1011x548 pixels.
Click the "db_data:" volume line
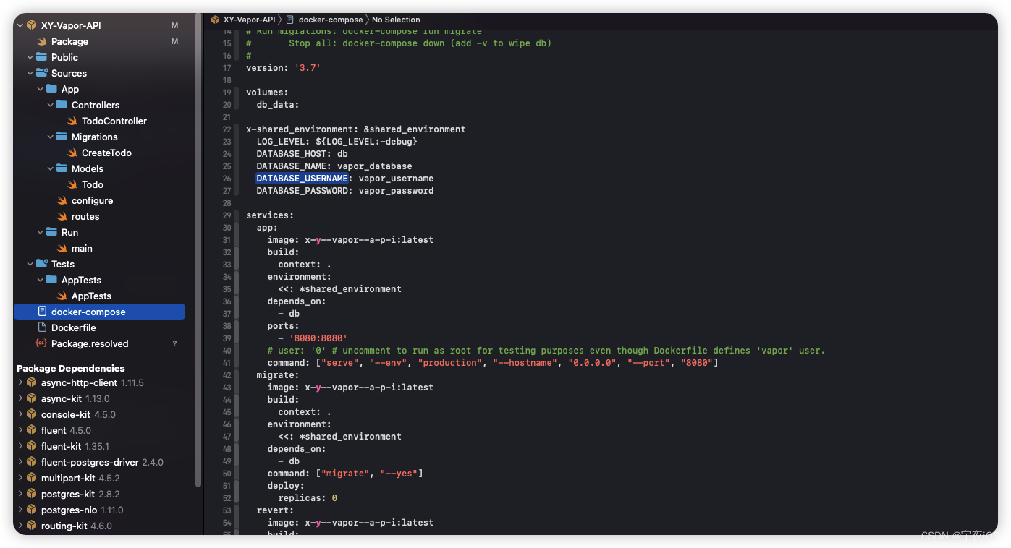pos(278,105)
